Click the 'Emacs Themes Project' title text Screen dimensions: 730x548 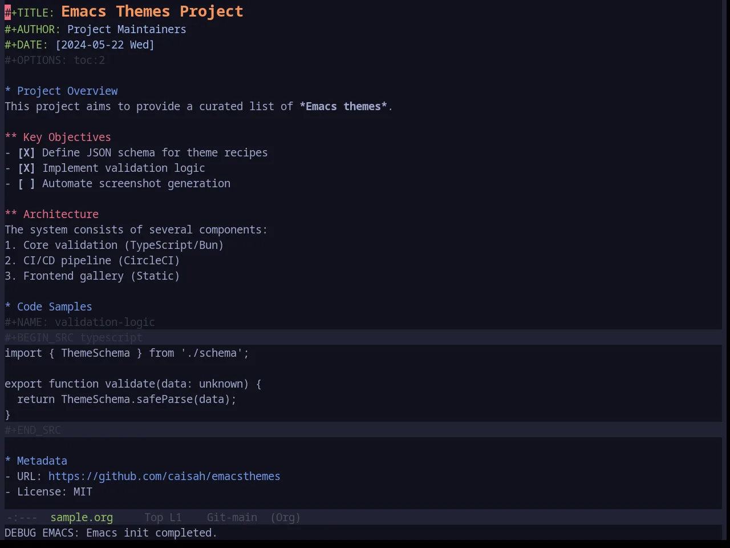152,11
